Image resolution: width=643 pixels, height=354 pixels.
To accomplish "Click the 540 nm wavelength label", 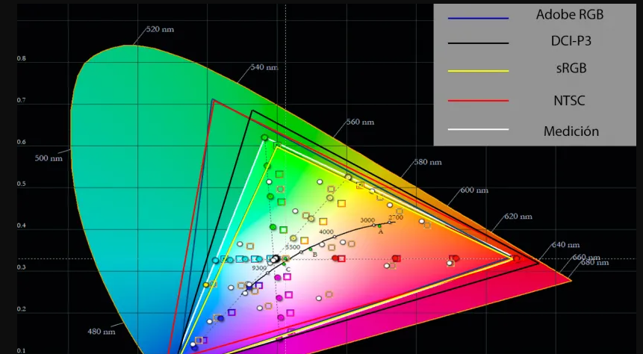I will point(264,67).
